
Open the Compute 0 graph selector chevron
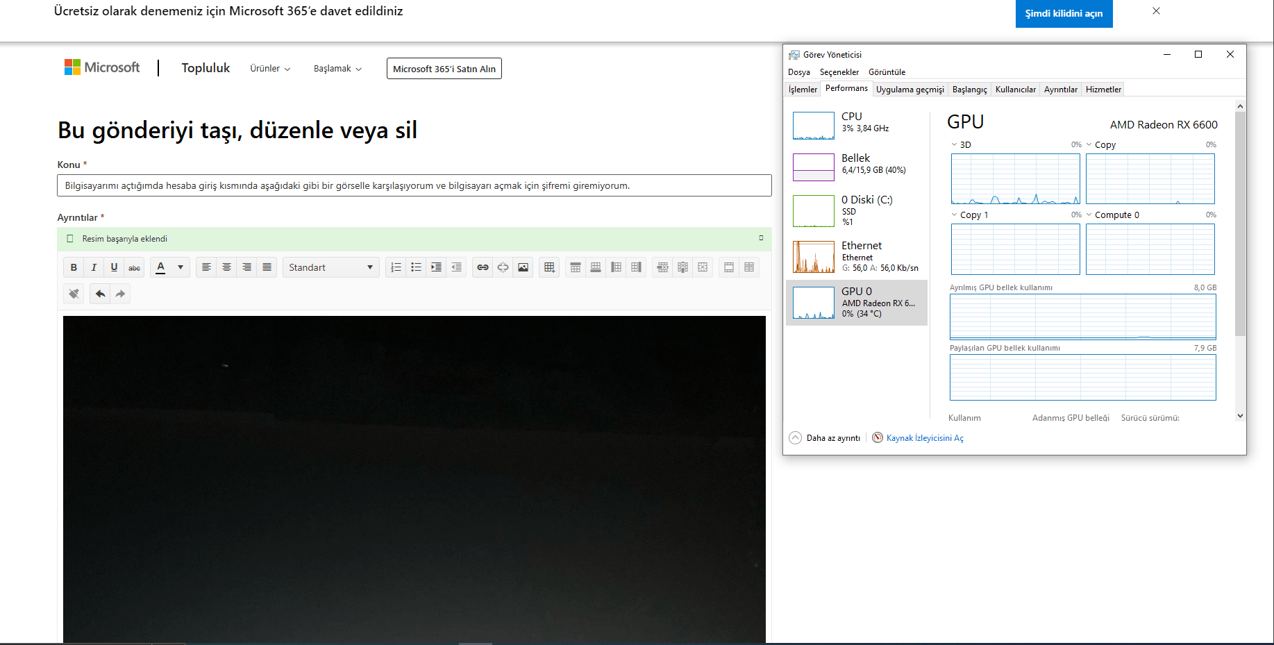pos(1089,215)
